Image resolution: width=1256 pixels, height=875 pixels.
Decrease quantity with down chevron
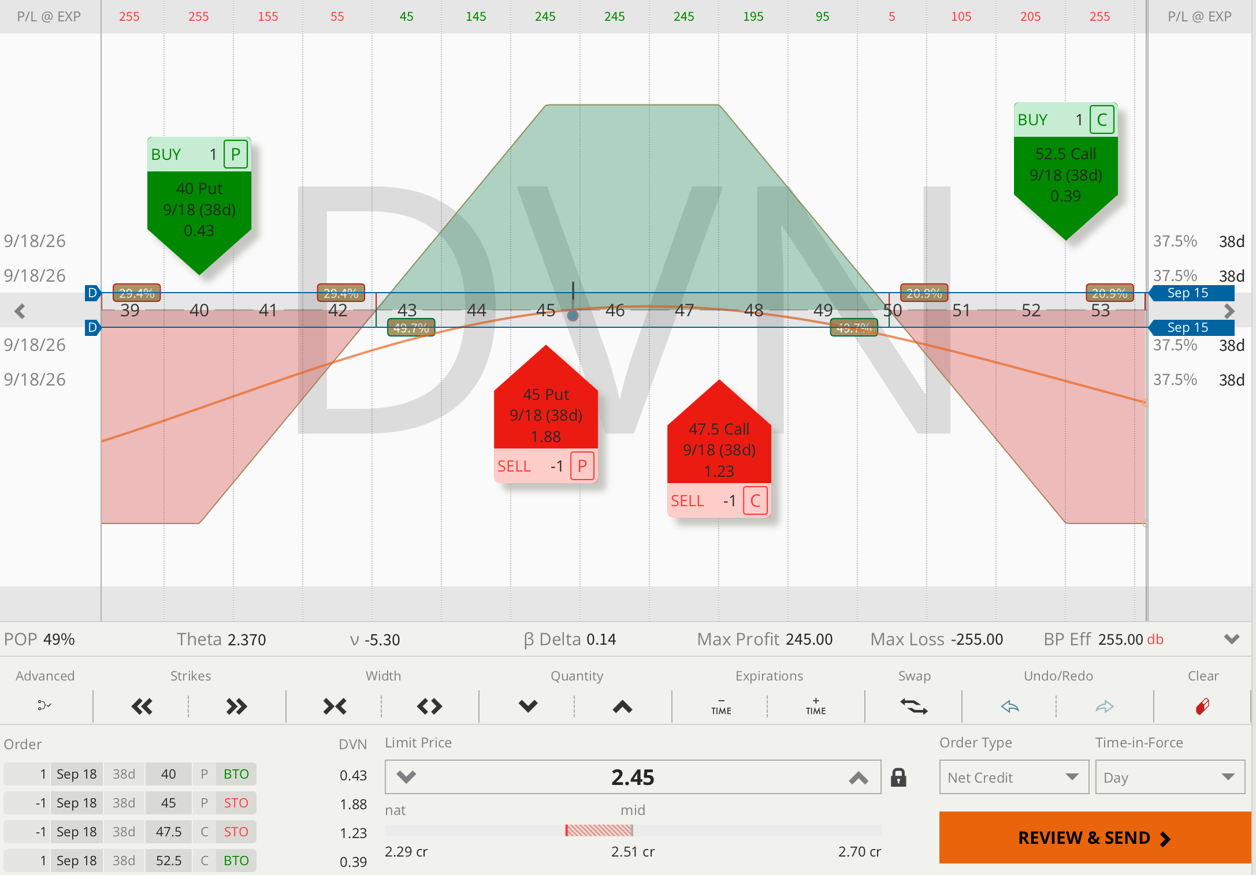[x=528, y=706]
